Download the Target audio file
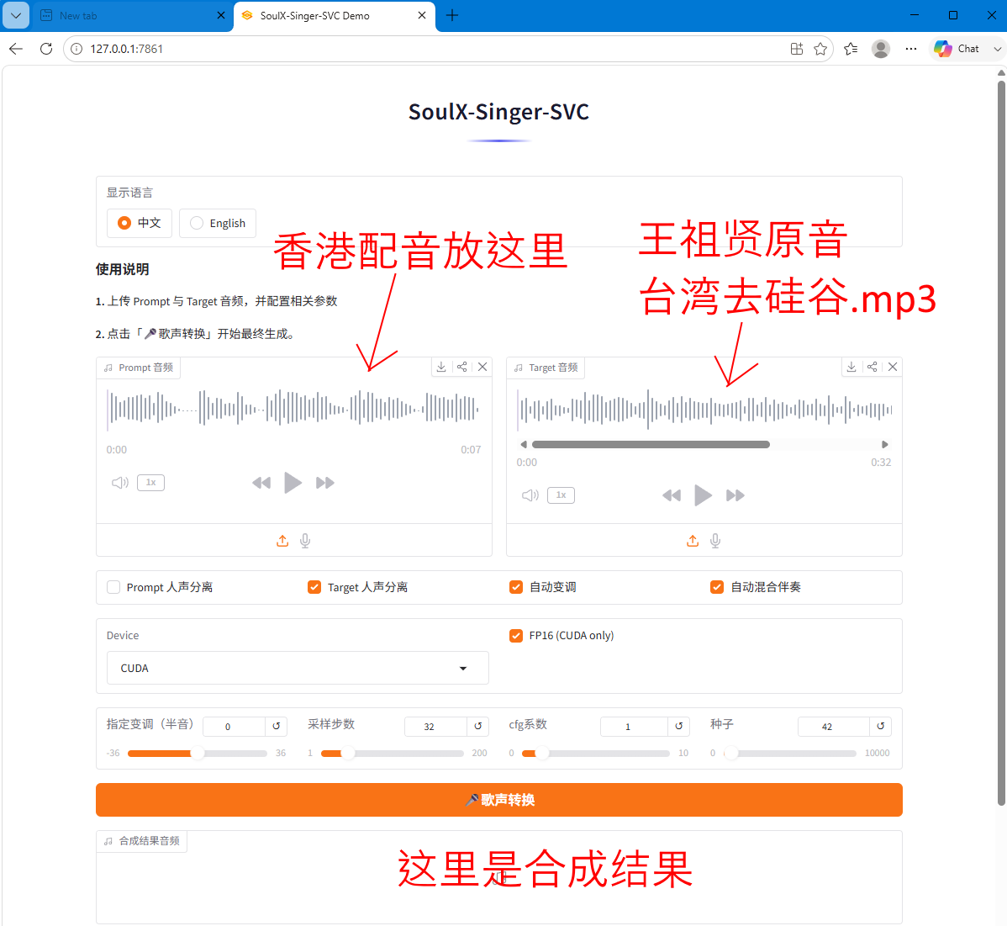1007x926 pixels. coord(851,367)
